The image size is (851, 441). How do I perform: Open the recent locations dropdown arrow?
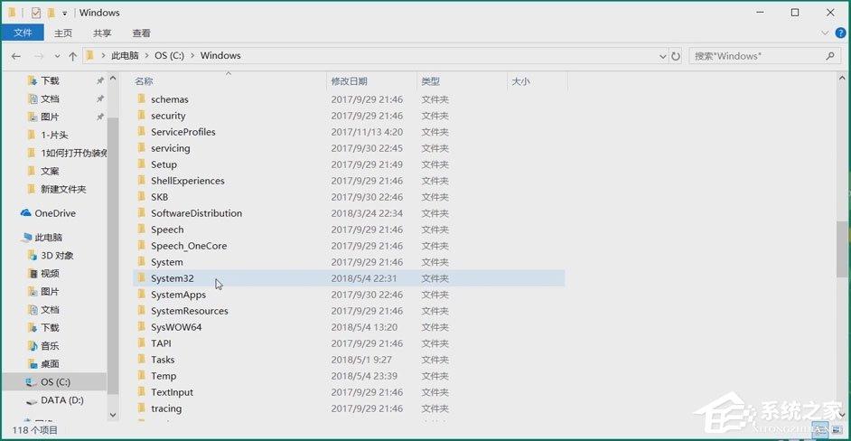click(58, 56)
